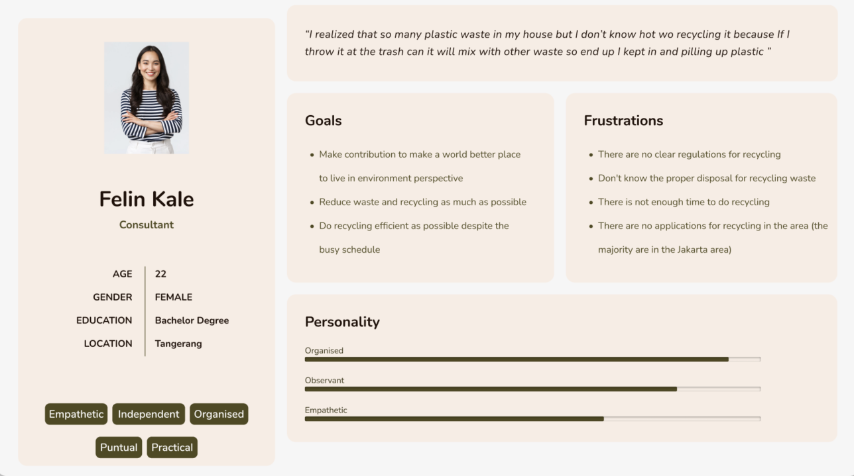Viewport: 854px width, 476px height.
Task: Click Felin Kale's profile photo
Action: coord(147,98)
